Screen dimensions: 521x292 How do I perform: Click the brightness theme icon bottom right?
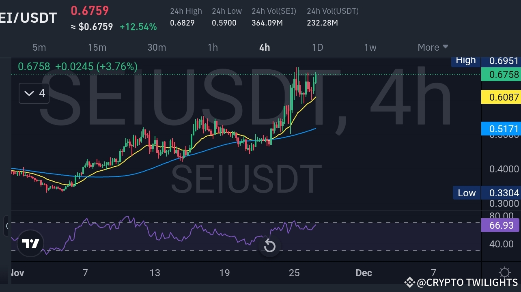(504, 272)
